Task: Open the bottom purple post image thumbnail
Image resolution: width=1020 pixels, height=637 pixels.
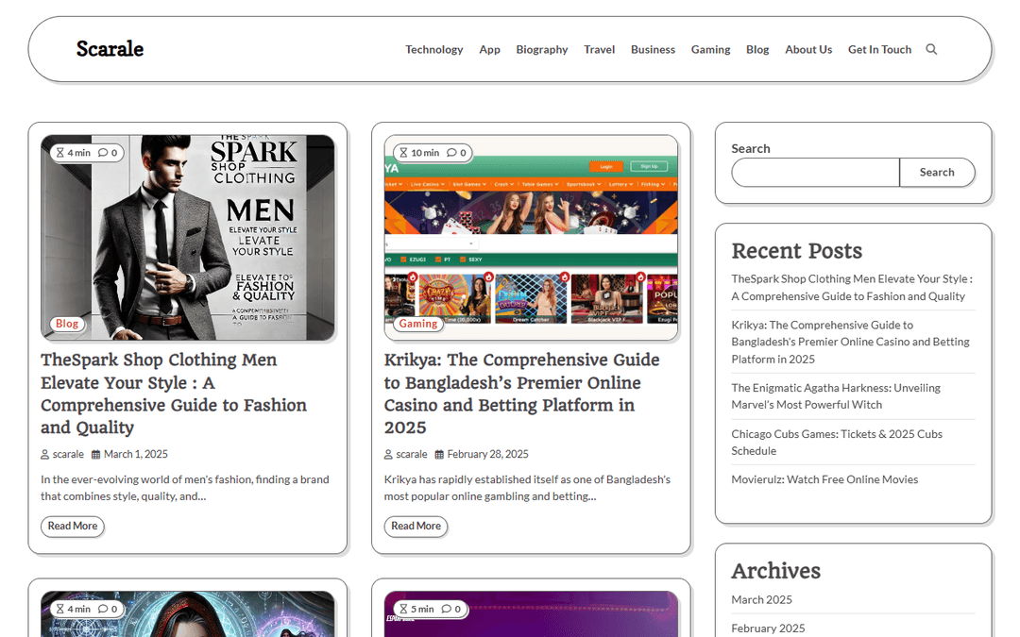Action: point(531,614)
